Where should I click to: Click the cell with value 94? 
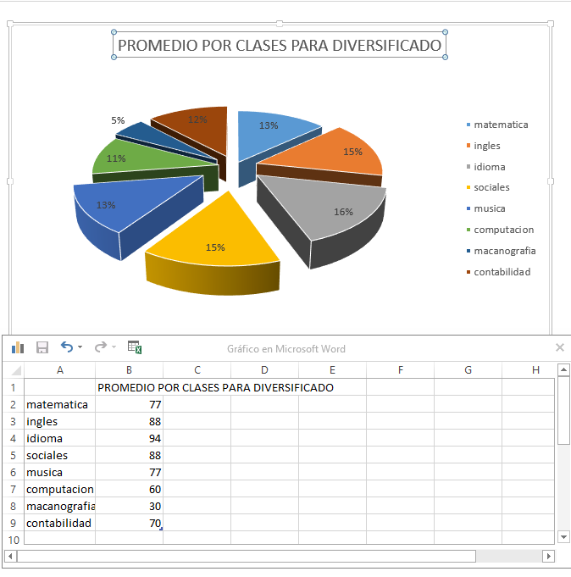(x=129, y=438)
